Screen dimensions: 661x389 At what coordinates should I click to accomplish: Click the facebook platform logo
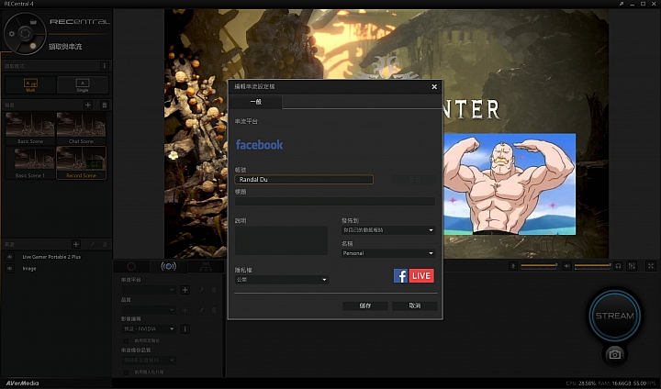pyautogui.click(x=259, y=145)
